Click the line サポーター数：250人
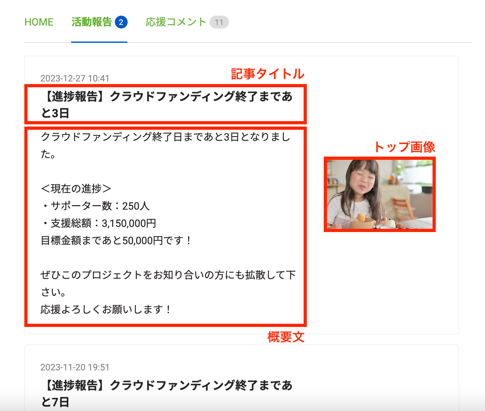Image resolution: width=485 pixels, height=411 pixels. pos(95,206)
